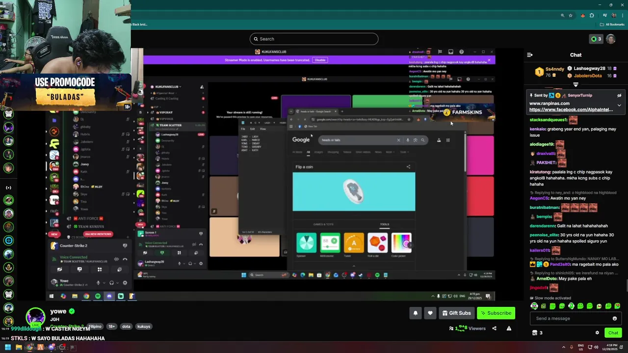Open yowe's channel avatar
The height and width of the screenshot is (353, 628).
click(35, 317)
